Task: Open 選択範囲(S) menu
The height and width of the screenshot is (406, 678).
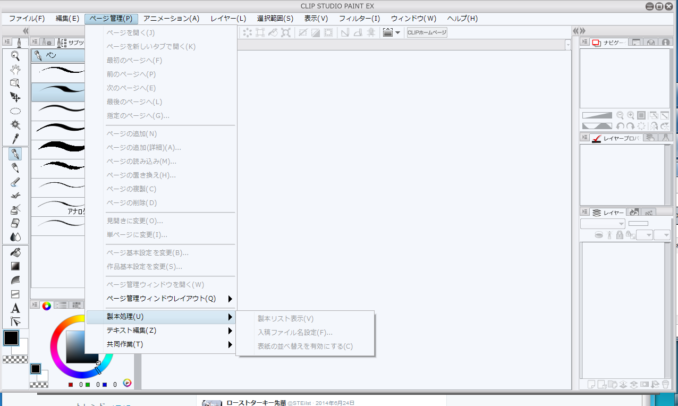Action: point(275,19)
